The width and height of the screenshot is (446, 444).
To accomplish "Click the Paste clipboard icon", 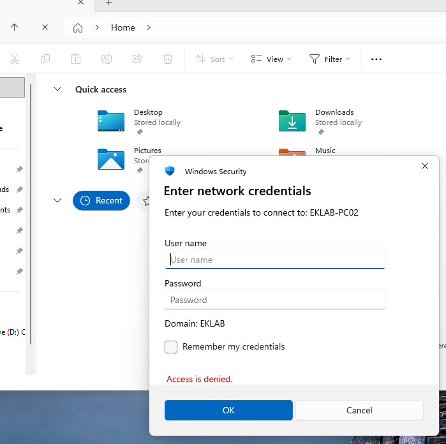I will point(76,59).
